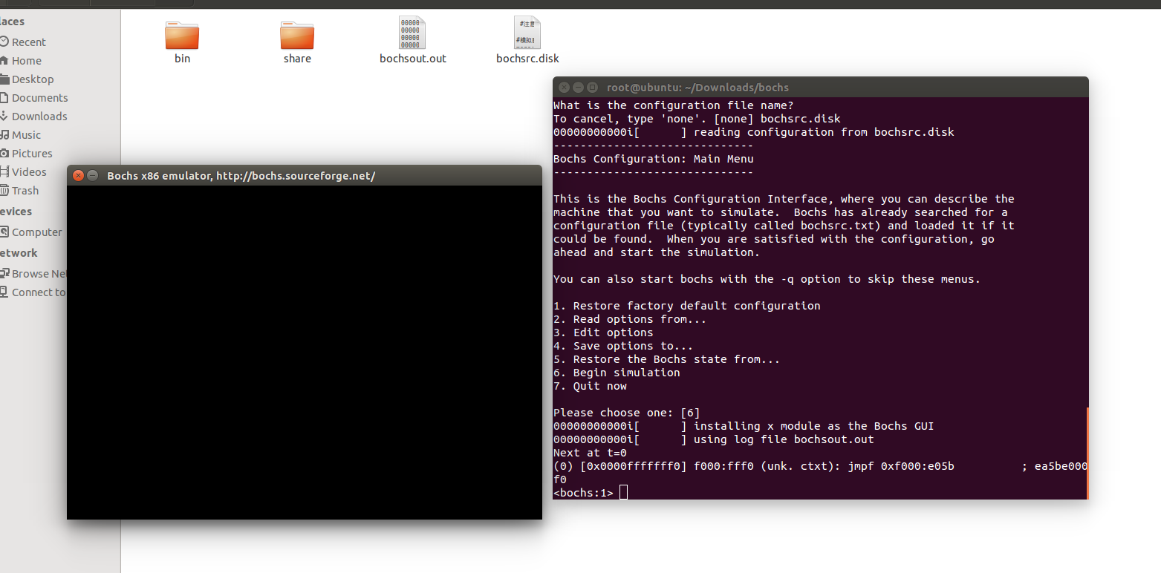This screenshot has width=1161, height=573.
Task: Click the Browse Network entry
Action: tap(37, 274)
